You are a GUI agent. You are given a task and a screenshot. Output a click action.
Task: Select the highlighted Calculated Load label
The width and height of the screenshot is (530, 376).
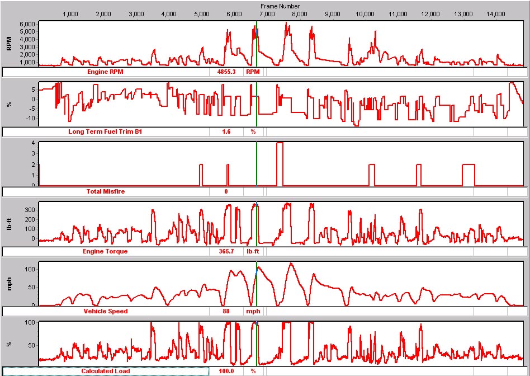(106, 371)
